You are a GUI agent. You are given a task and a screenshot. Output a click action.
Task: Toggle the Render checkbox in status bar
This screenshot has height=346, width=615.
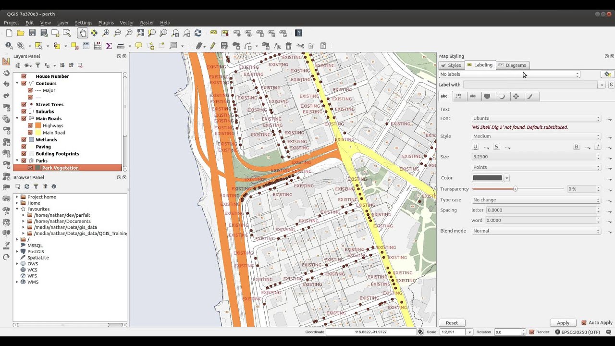point(532,332)
